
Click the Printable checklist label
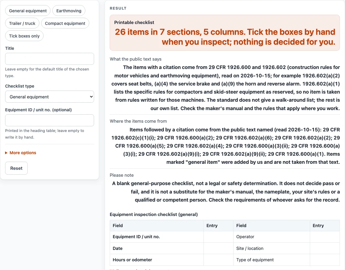(134, 22)
